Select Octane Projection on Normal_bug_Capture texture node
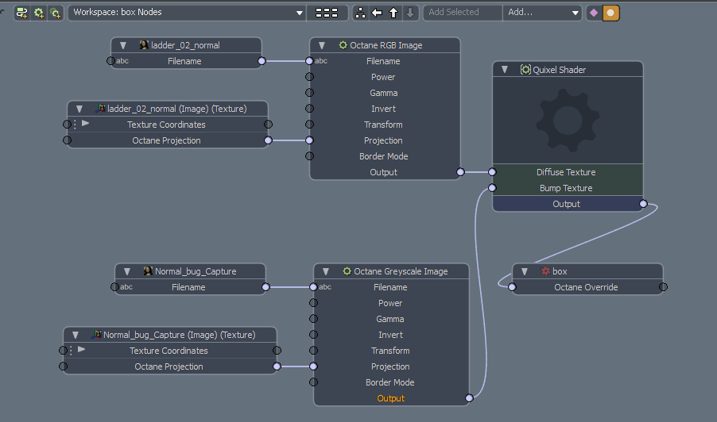 coord(169,366)
